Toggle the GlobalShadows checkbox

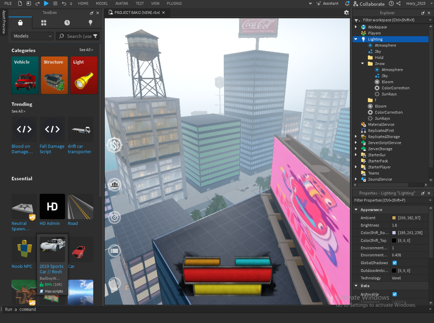(395, 263)
